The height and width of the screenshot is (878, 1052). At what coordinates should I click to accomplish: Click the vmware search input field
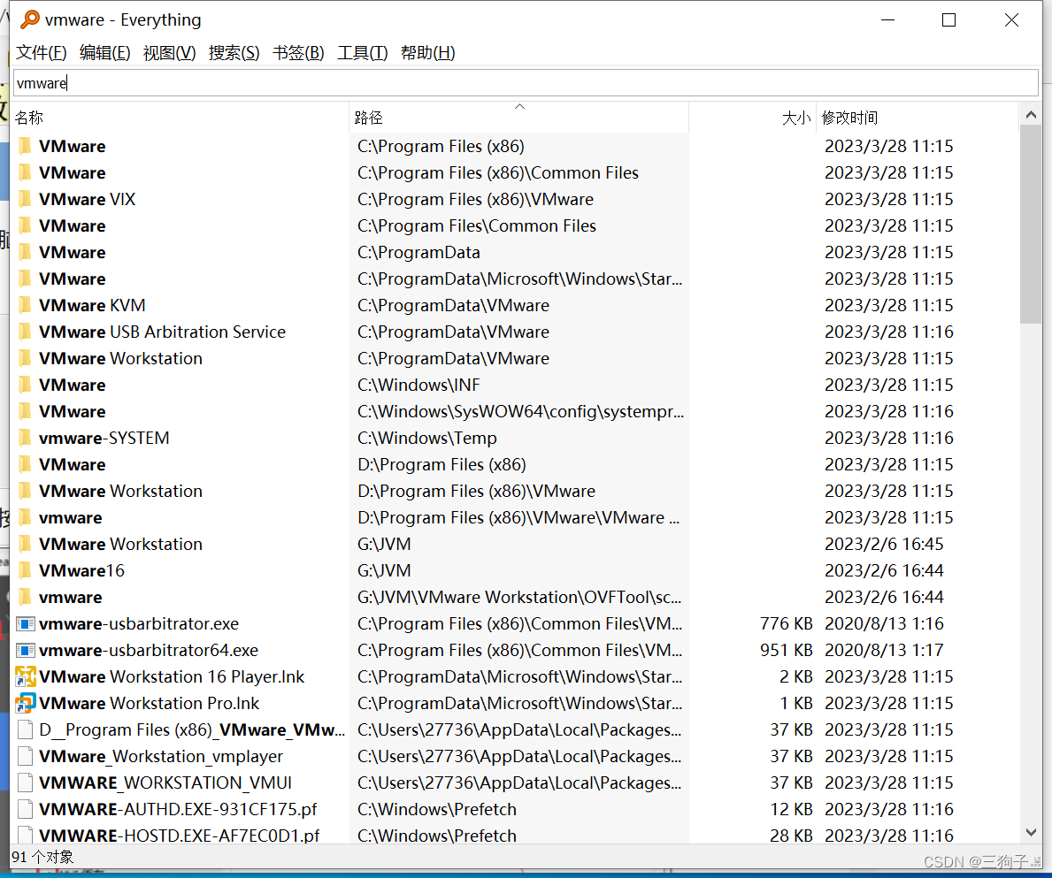point(526,83)
